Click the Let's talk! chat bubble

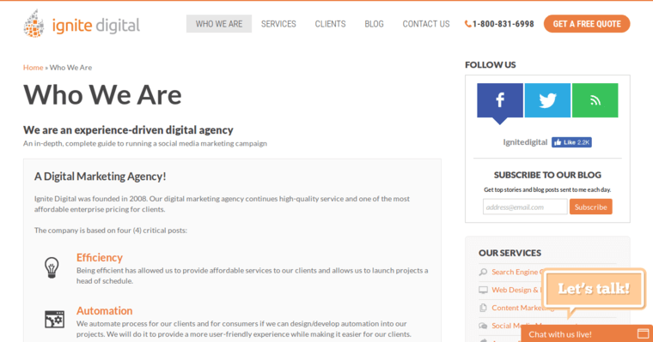(594, 289)
